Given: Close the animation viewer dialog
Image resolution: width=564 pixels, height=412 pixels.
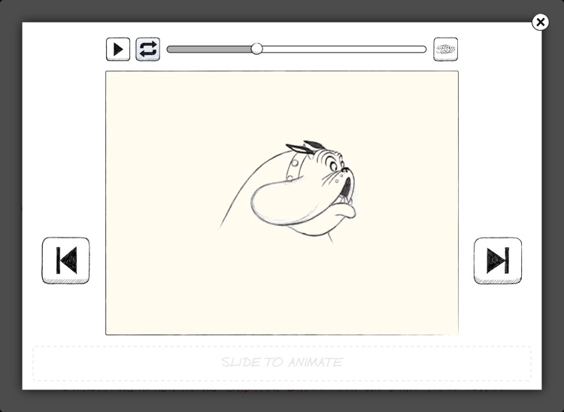Looking at the screenshot, I should click(540, 23).
